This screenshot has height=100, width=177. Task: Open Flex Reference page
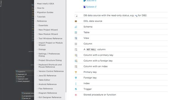[x=46, y=89]
